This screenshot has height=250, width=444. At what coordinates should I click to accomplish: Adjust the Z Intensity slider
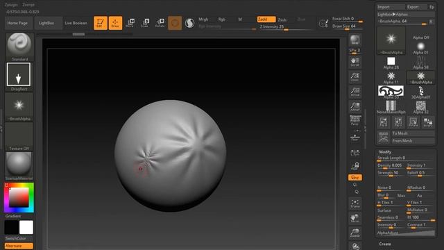click(x=286, y=27)
